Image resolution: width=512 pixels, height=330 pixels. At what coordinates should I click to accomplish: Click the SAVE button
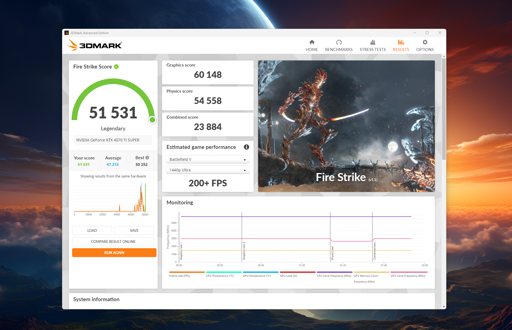pos(134,230)
